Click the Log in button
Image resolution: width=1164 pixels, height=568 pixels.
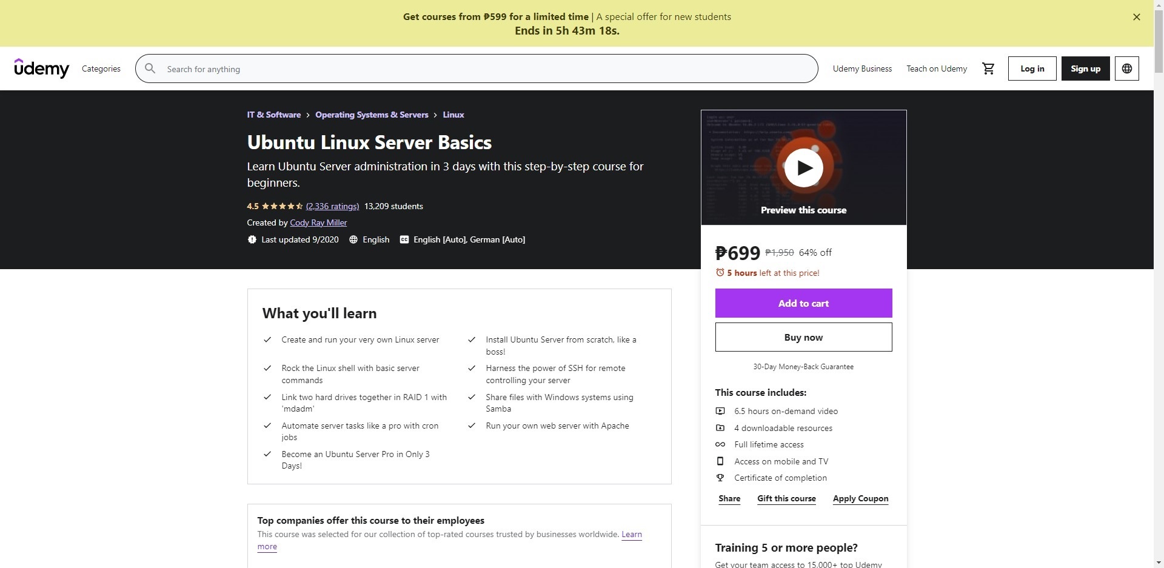[1032, 68]
